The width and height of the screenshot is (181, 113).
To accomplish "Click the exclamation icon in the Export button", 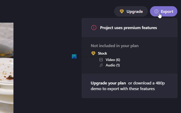I will [156, 11].
